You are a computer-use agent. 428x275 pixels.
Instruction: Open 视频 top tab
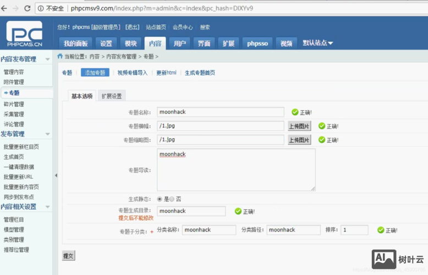286,43
